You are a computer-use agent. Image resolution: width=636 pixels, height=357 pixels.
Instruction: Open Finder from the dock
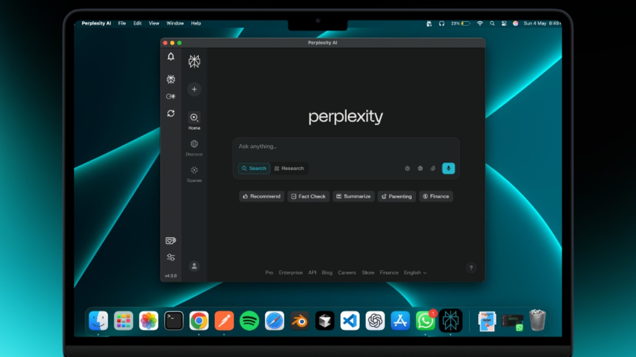point(98,321)
